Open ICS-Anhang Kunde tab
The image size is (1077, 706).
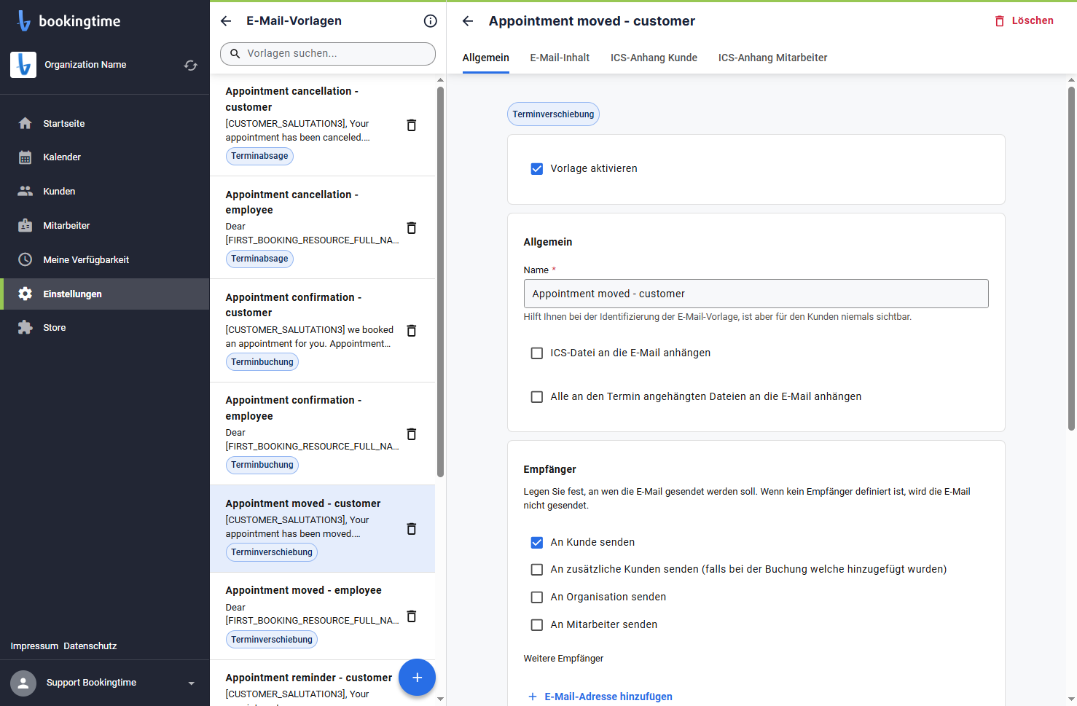(x=654, y=58)
